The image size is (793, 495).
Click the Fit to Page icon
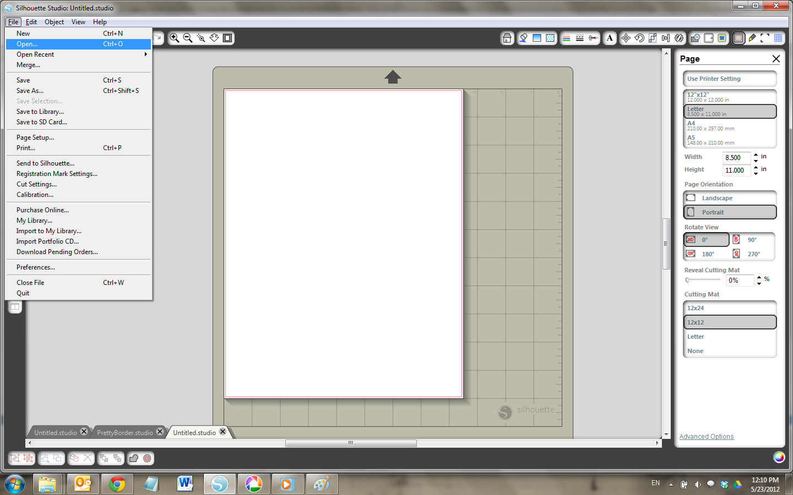point(227,38)
